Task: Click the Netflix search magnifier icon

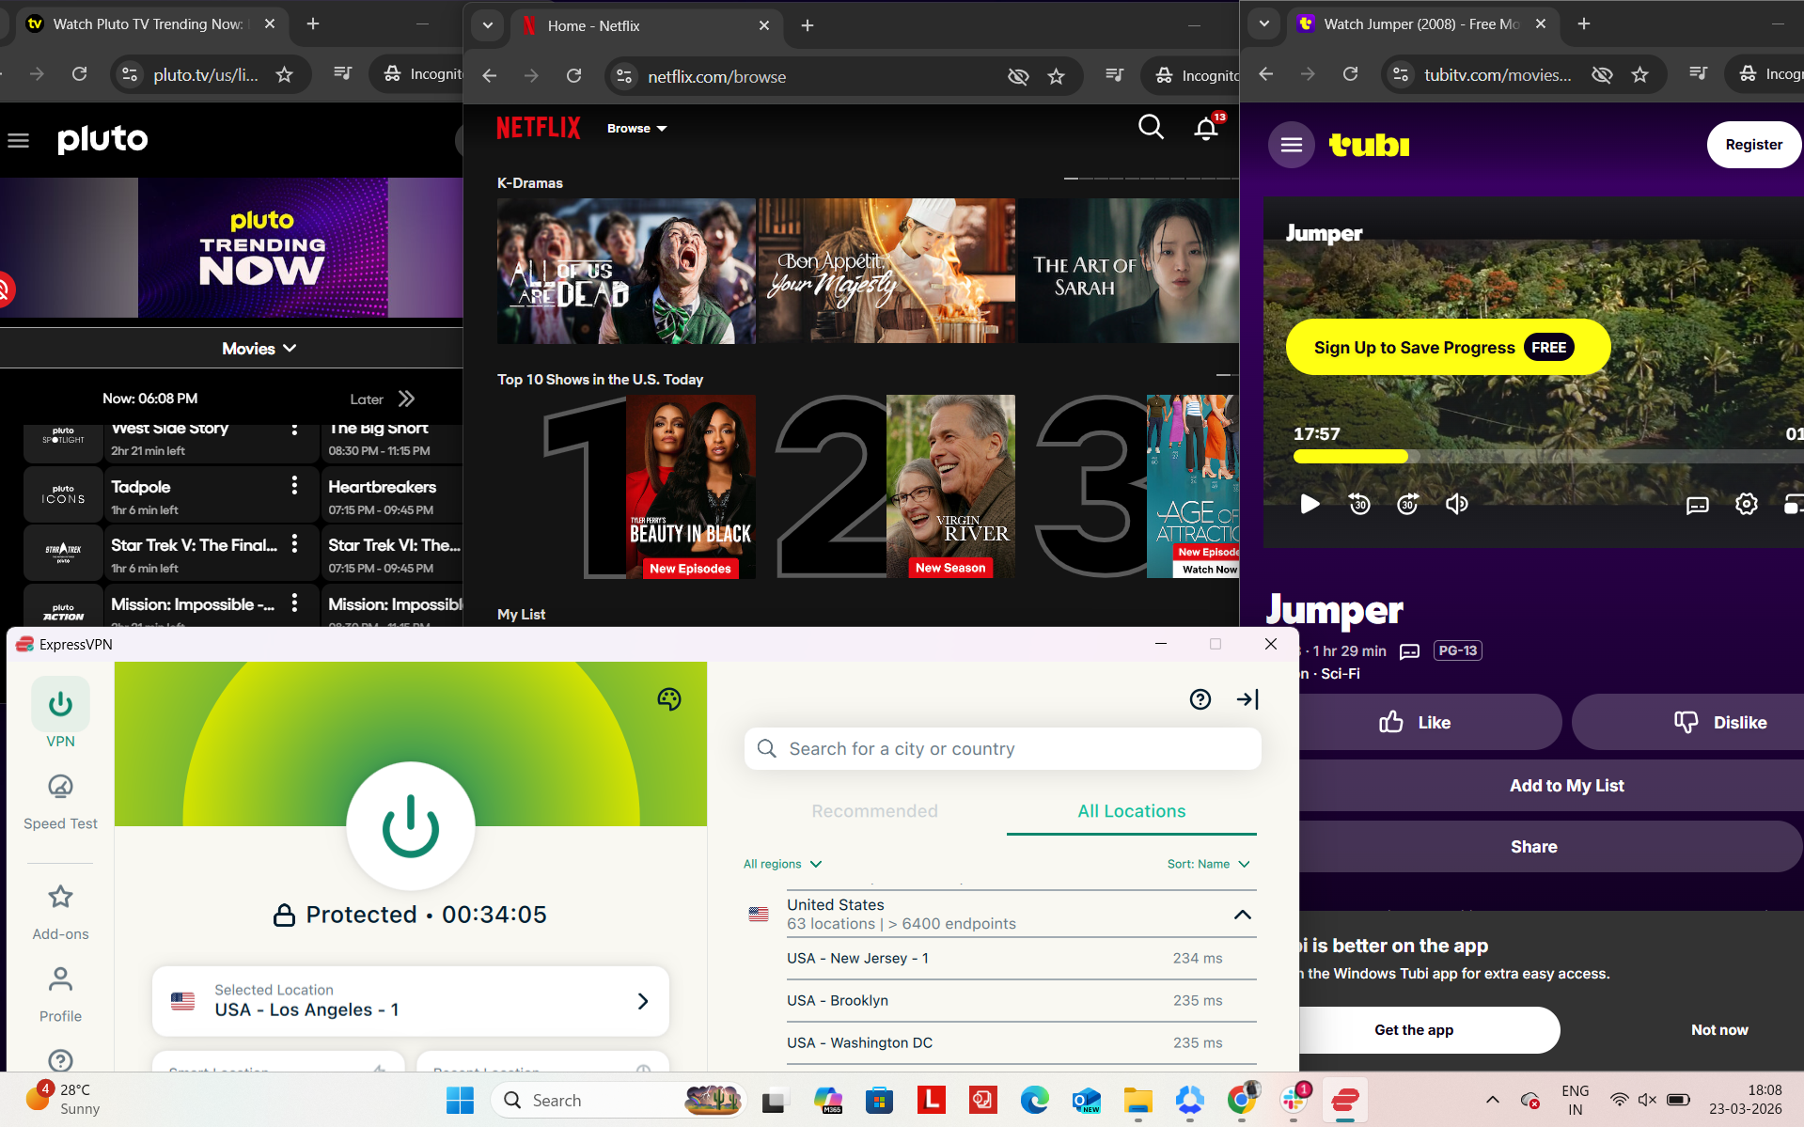Action: point(1151,127)
